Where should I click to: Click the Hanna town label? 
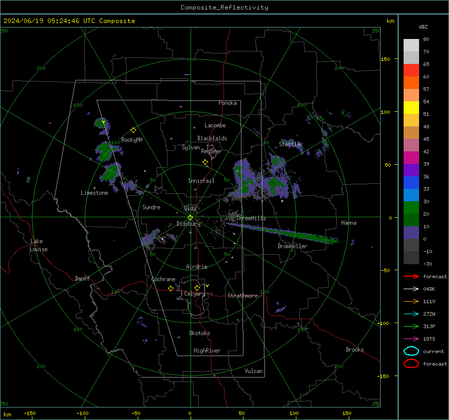click(x=349, y=223)
